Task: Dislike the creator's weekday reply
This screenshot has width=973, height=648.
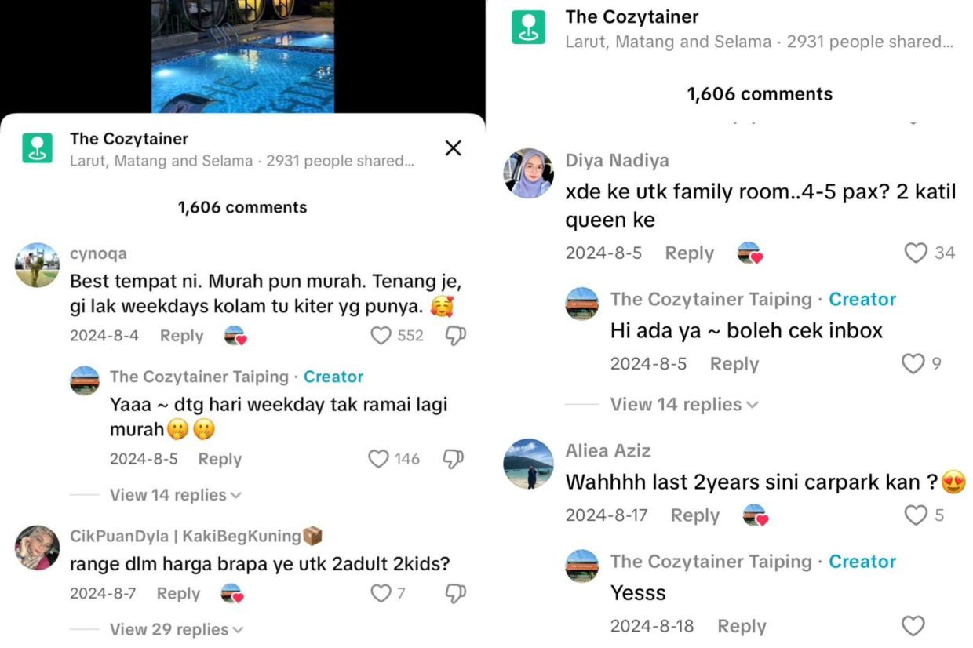Action: pos(454,459)
